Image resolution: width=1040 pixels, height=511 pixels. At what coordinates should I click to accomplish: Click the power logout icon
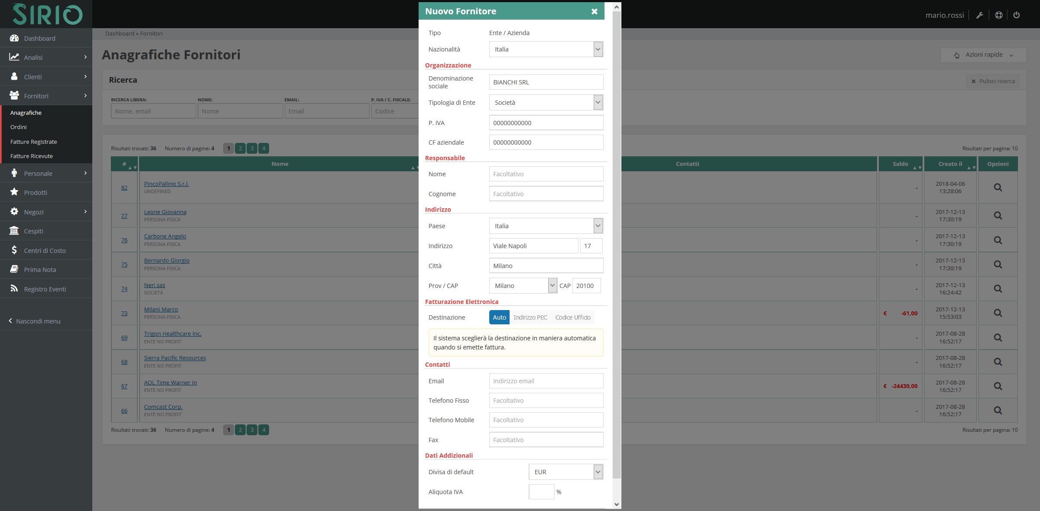(x=1016, y=15)
